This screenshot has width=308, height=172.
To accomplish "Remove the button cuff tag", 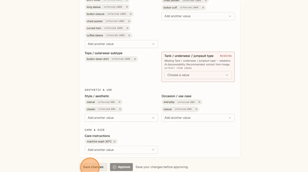I will pyautogui.click(x=203, y=7).
